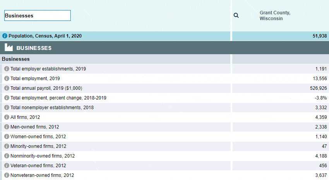The height and width of the screenshot is (180, 329).
Task: Click the Businesses factory icon in header
Action: click(9, 48)
